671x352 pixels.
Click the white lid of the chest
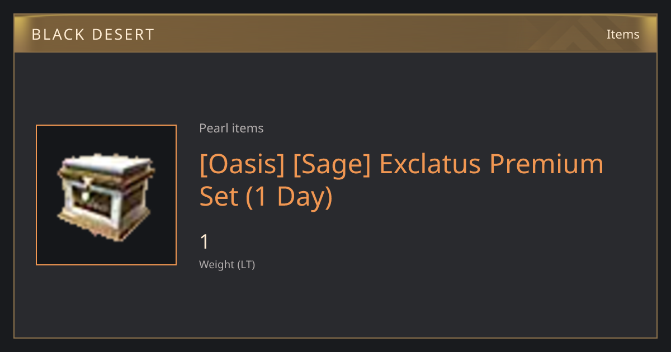pyautogui.click(x=106, y=166)
